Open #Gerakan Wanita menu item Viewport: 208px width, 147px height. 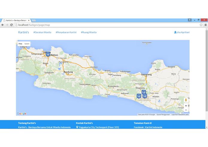(x=42, y=32)
